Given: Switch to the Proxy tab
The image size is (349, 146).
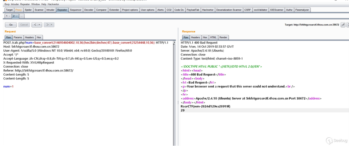Looking at the screenshot, I should click(x=19, y=10).
